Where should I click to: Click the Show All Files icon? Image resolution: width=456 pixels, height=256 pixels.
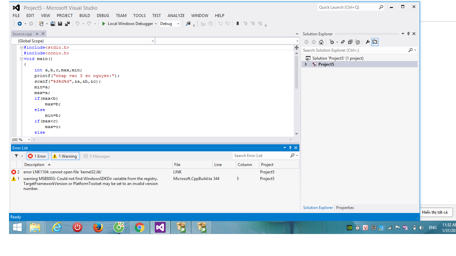[358, 42]
